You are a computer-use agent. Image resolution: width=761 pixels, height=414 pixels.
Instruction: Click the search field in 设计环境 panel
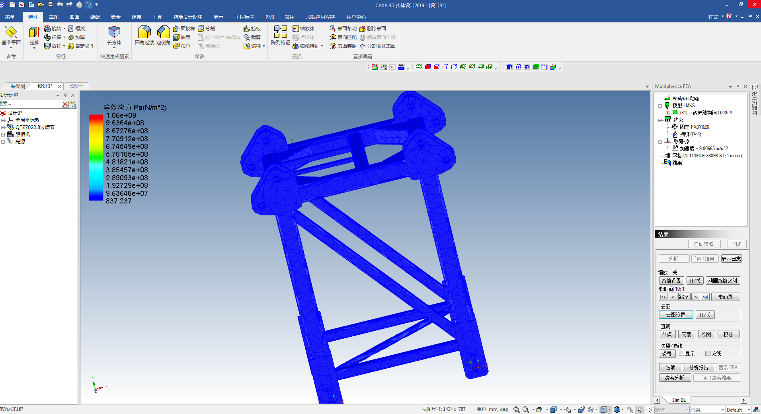30,104
